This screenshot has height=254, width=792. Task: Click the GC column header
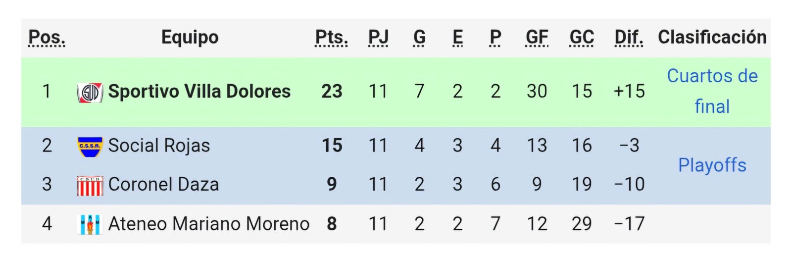click(582, 38)
